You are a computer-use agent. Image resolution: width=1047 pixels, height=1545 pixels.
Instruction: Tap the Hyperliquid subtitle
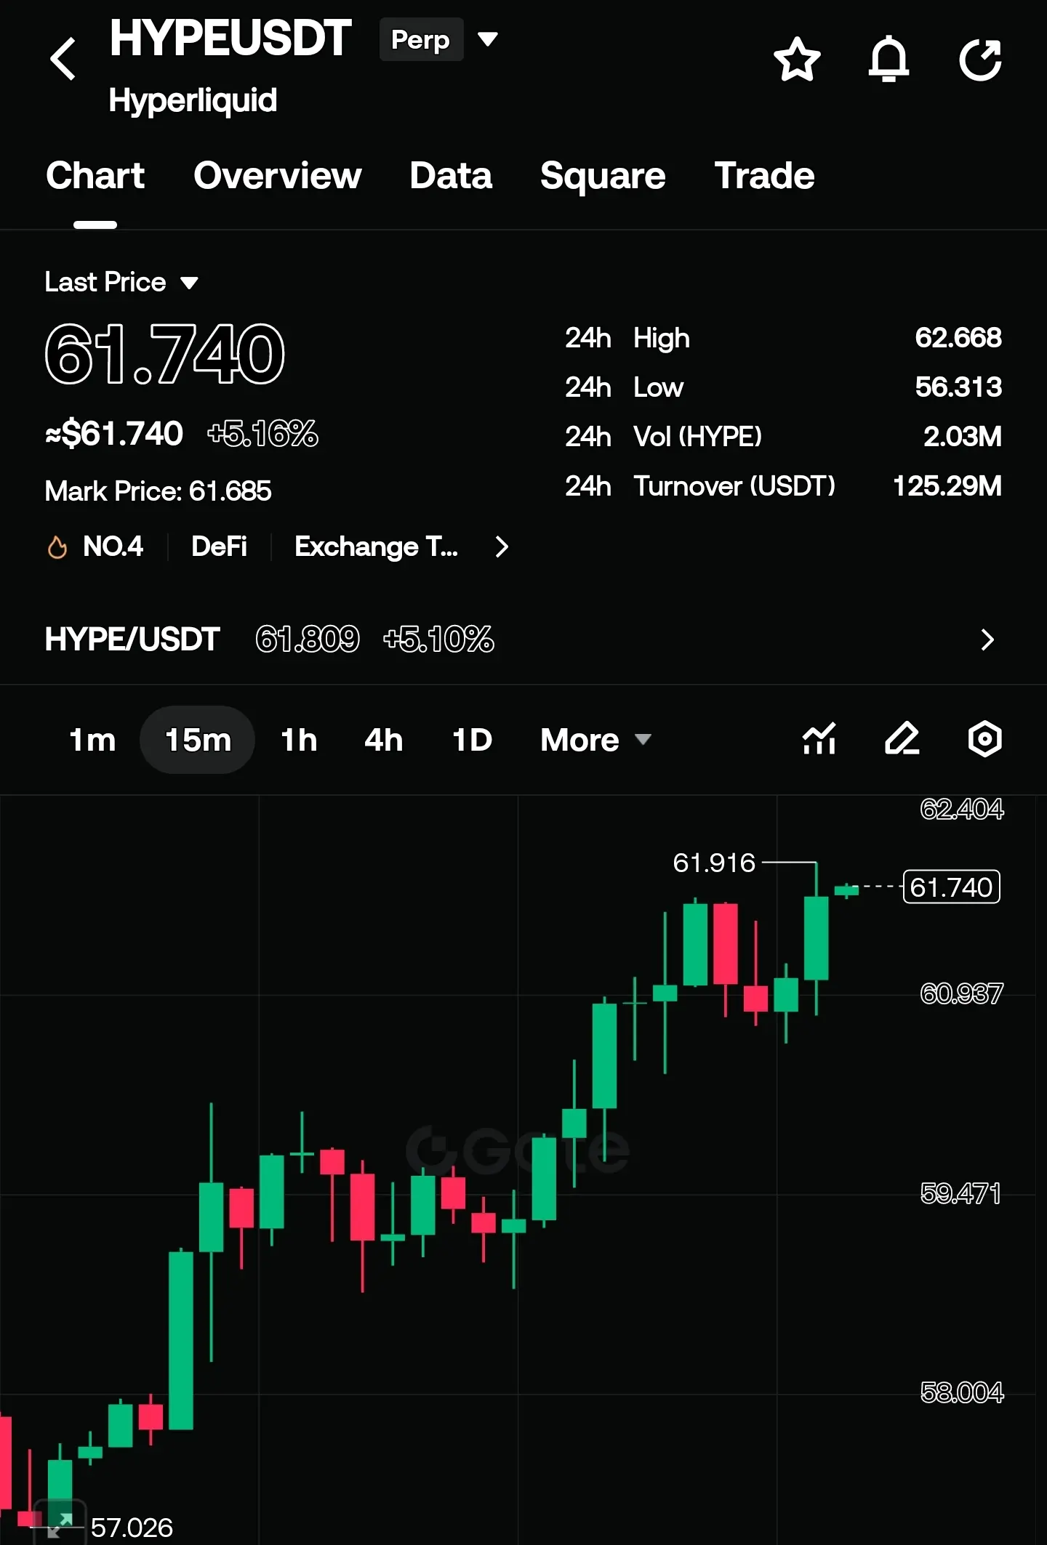193,100
